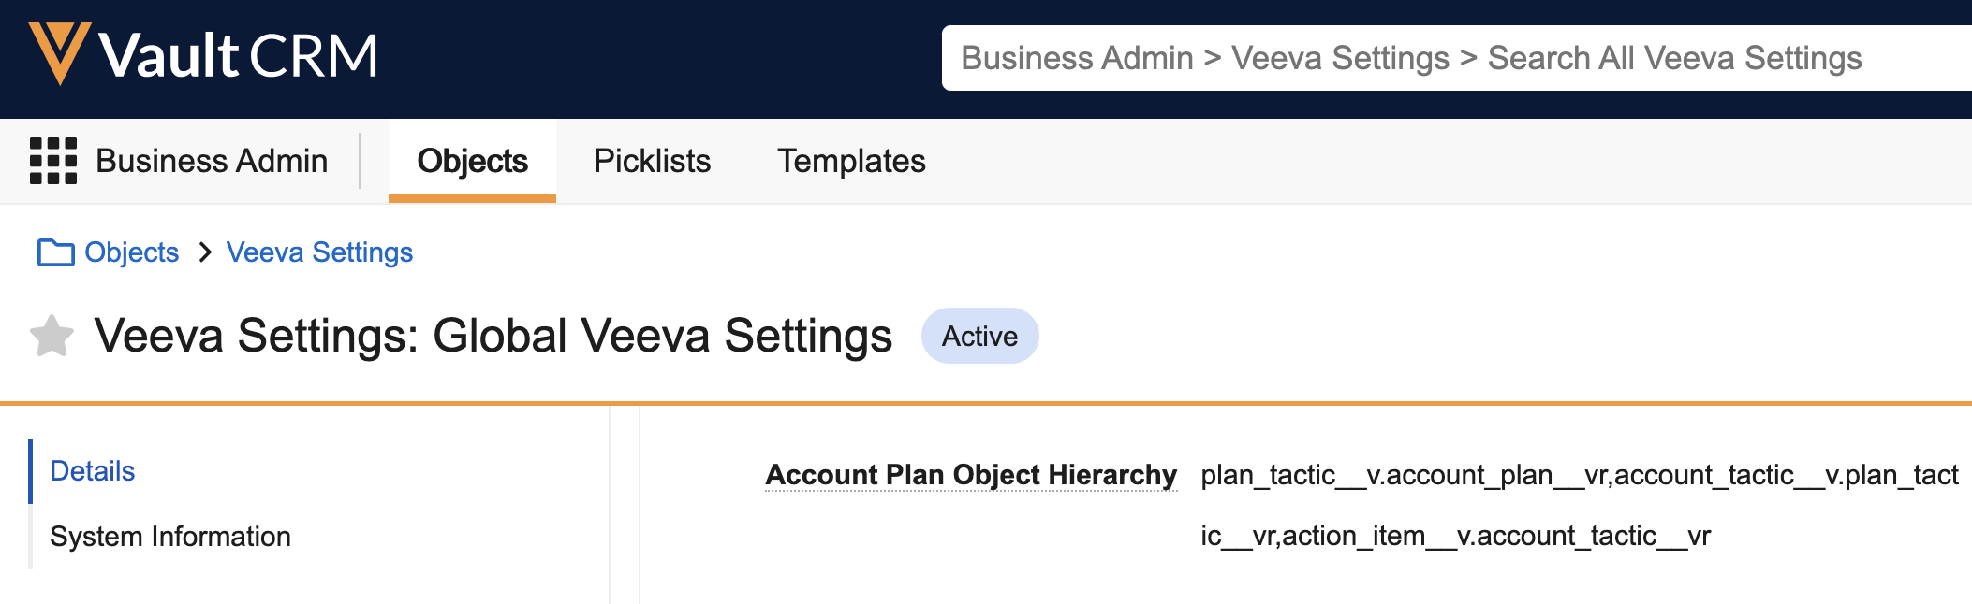This screenshot has height=604, width=1972.
Task: Open the Picklists tab
Action: click(652, 161)
